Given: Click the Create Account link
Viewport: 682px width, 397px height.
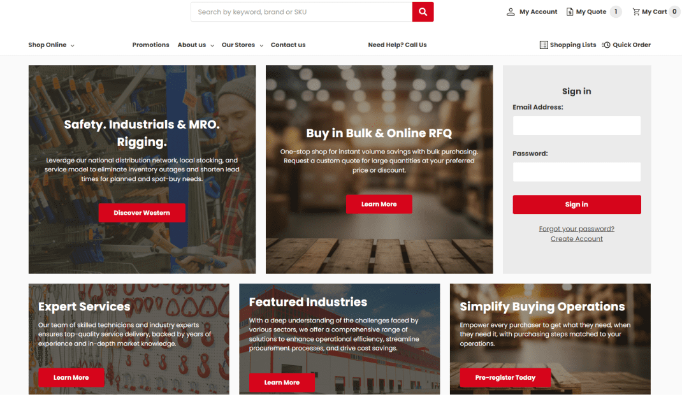Looking at the screenshot, I should [x=576, y=239].
